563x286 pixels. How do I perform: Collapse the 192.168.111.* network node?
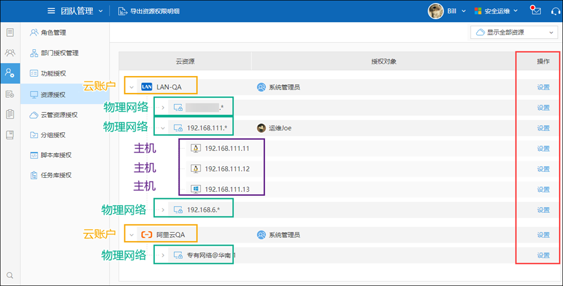pos(162,128)
